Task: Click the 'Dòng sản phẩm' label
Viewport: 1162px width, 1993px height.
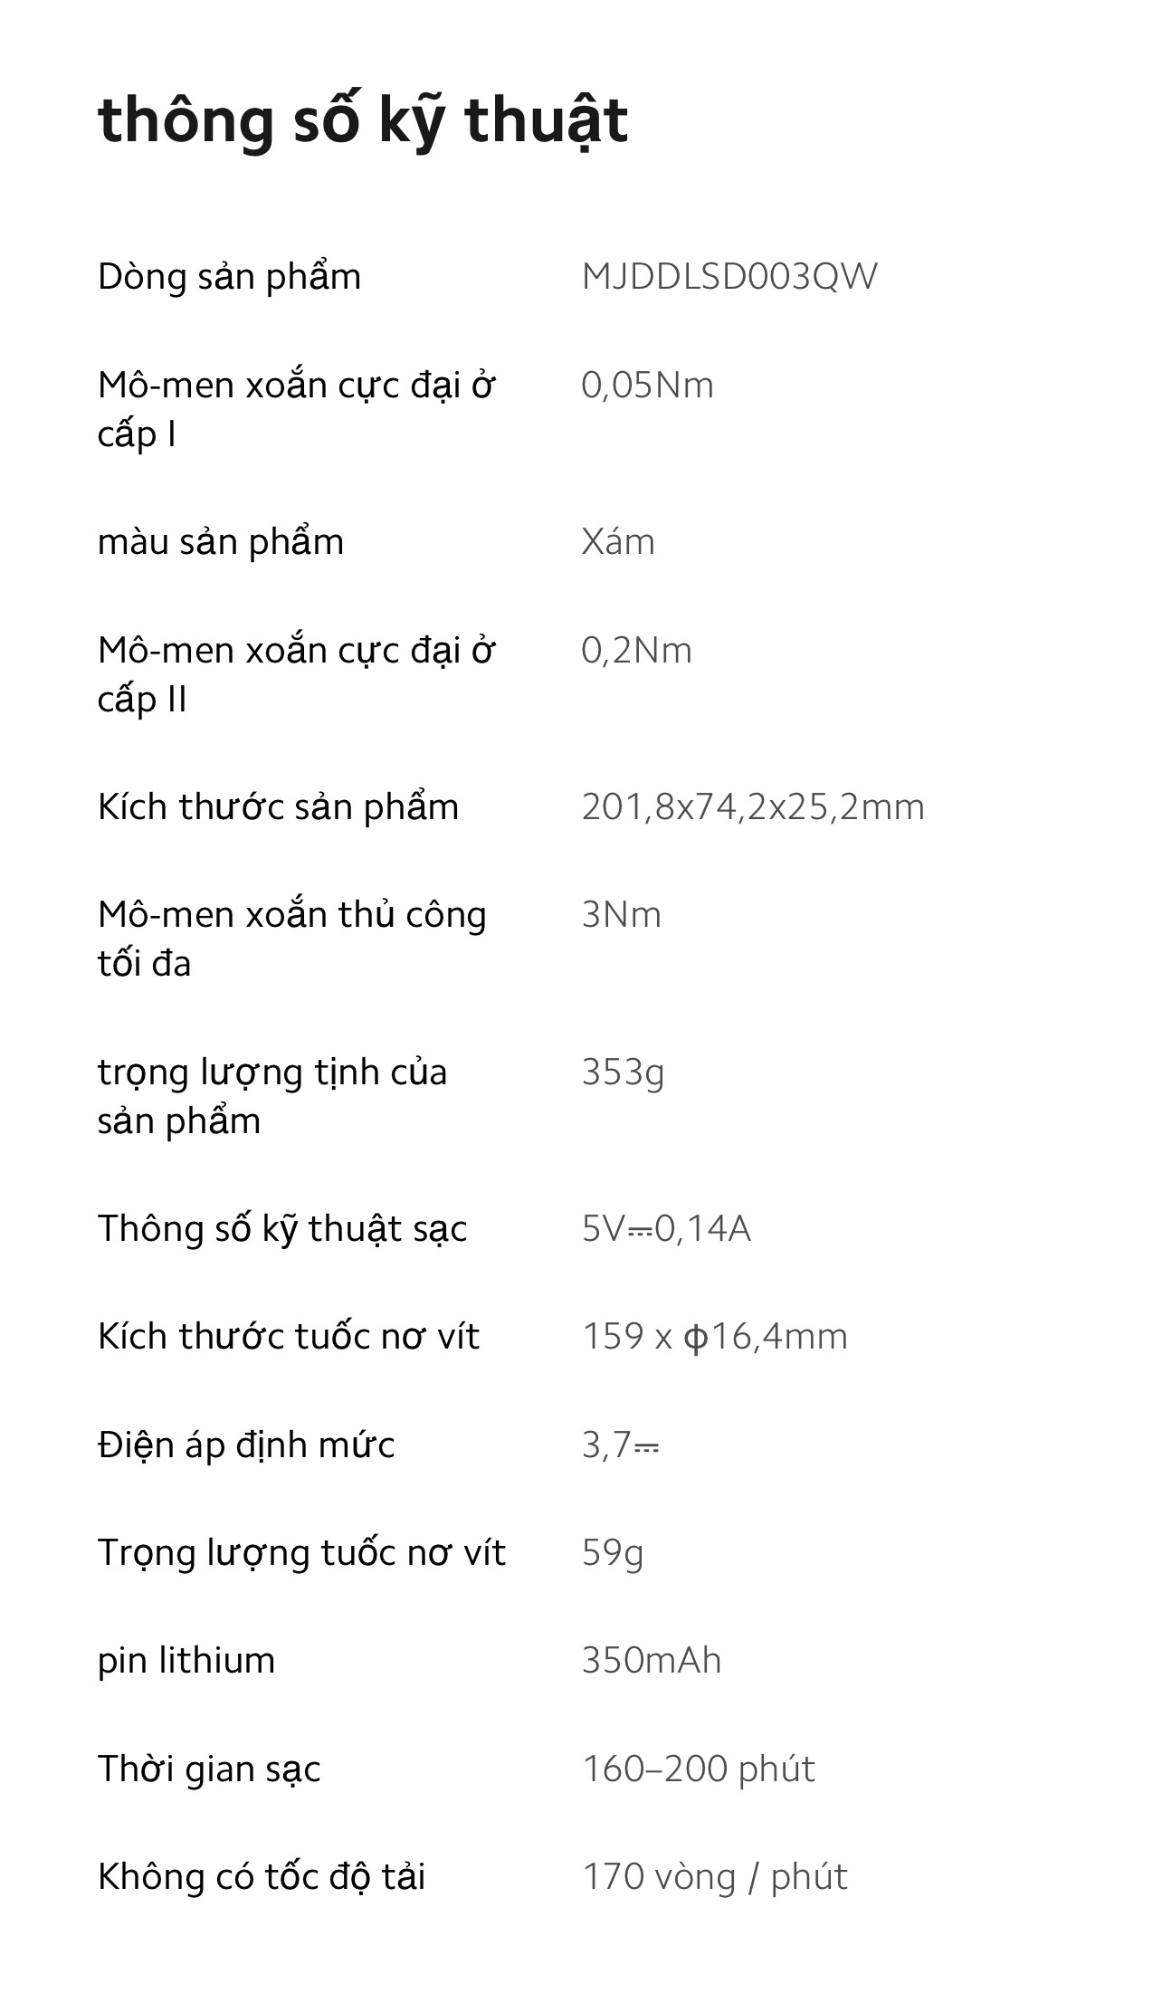Action: (229, 277)
